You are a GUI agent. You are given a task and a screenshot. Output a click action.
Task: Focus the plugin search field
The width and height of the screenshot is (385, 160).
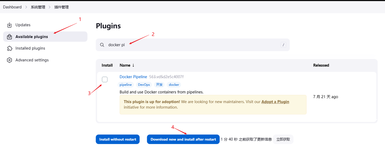tap(192, 45)
